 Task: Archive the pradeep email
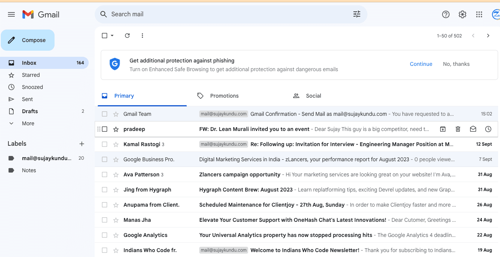click(x=443, y=129)
